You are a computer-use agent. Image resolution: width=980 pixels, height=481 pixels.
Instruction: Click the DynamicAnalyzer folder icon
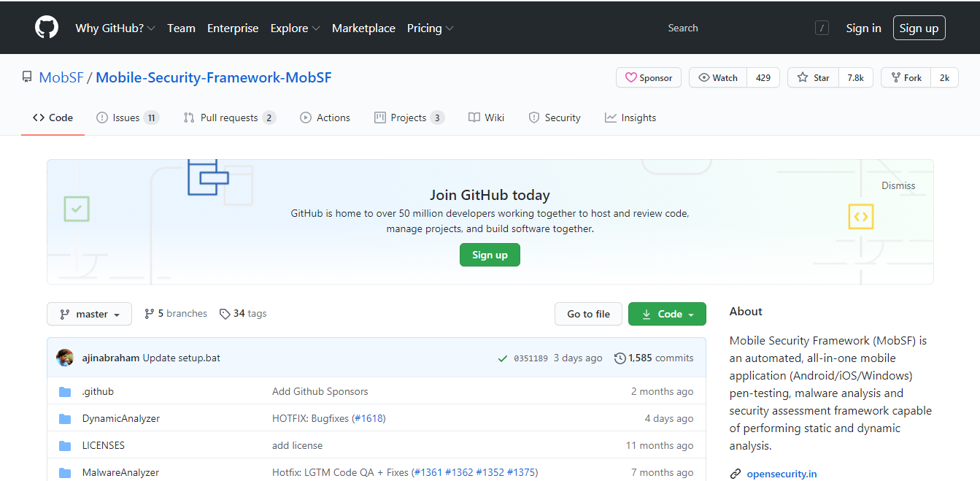click(65, 419)
